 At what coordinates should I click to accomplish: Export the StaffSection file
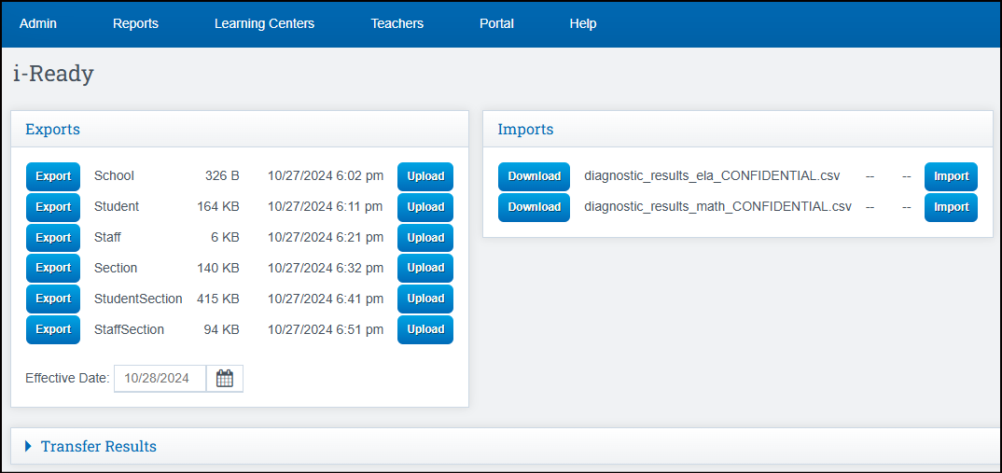coord(53,329)
